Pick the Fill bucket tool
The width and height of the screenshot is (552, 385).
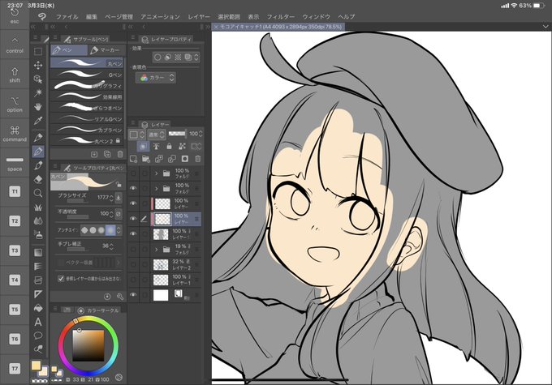coord(38,308)
